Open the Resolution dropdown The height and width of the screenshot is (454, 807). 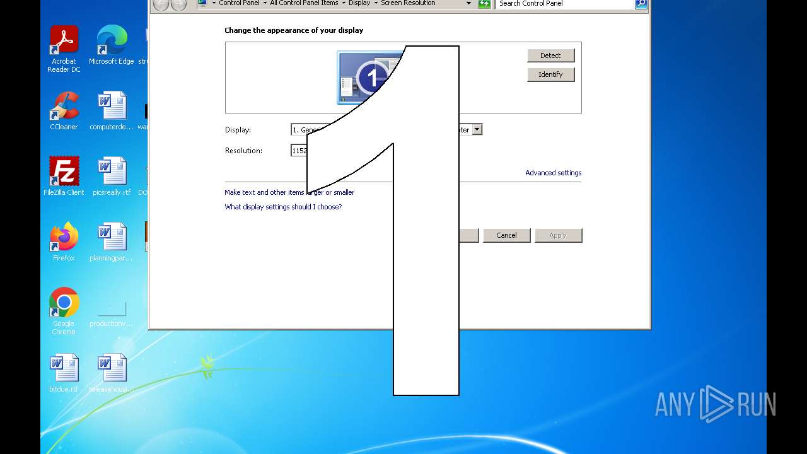pyautogui.click(x=299, y=150)
